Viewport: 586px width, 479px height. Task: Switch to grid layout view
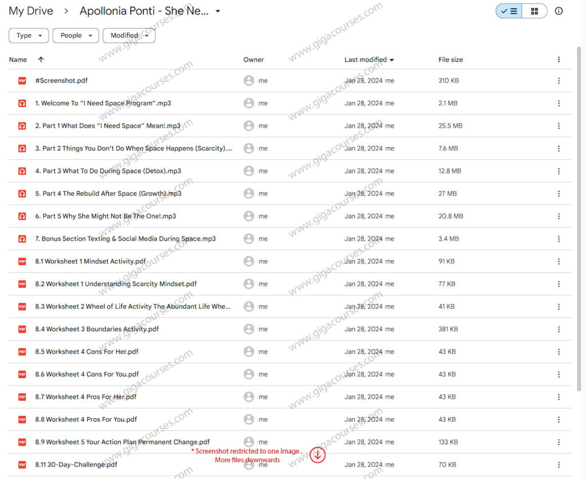click(x=534, y=11)
